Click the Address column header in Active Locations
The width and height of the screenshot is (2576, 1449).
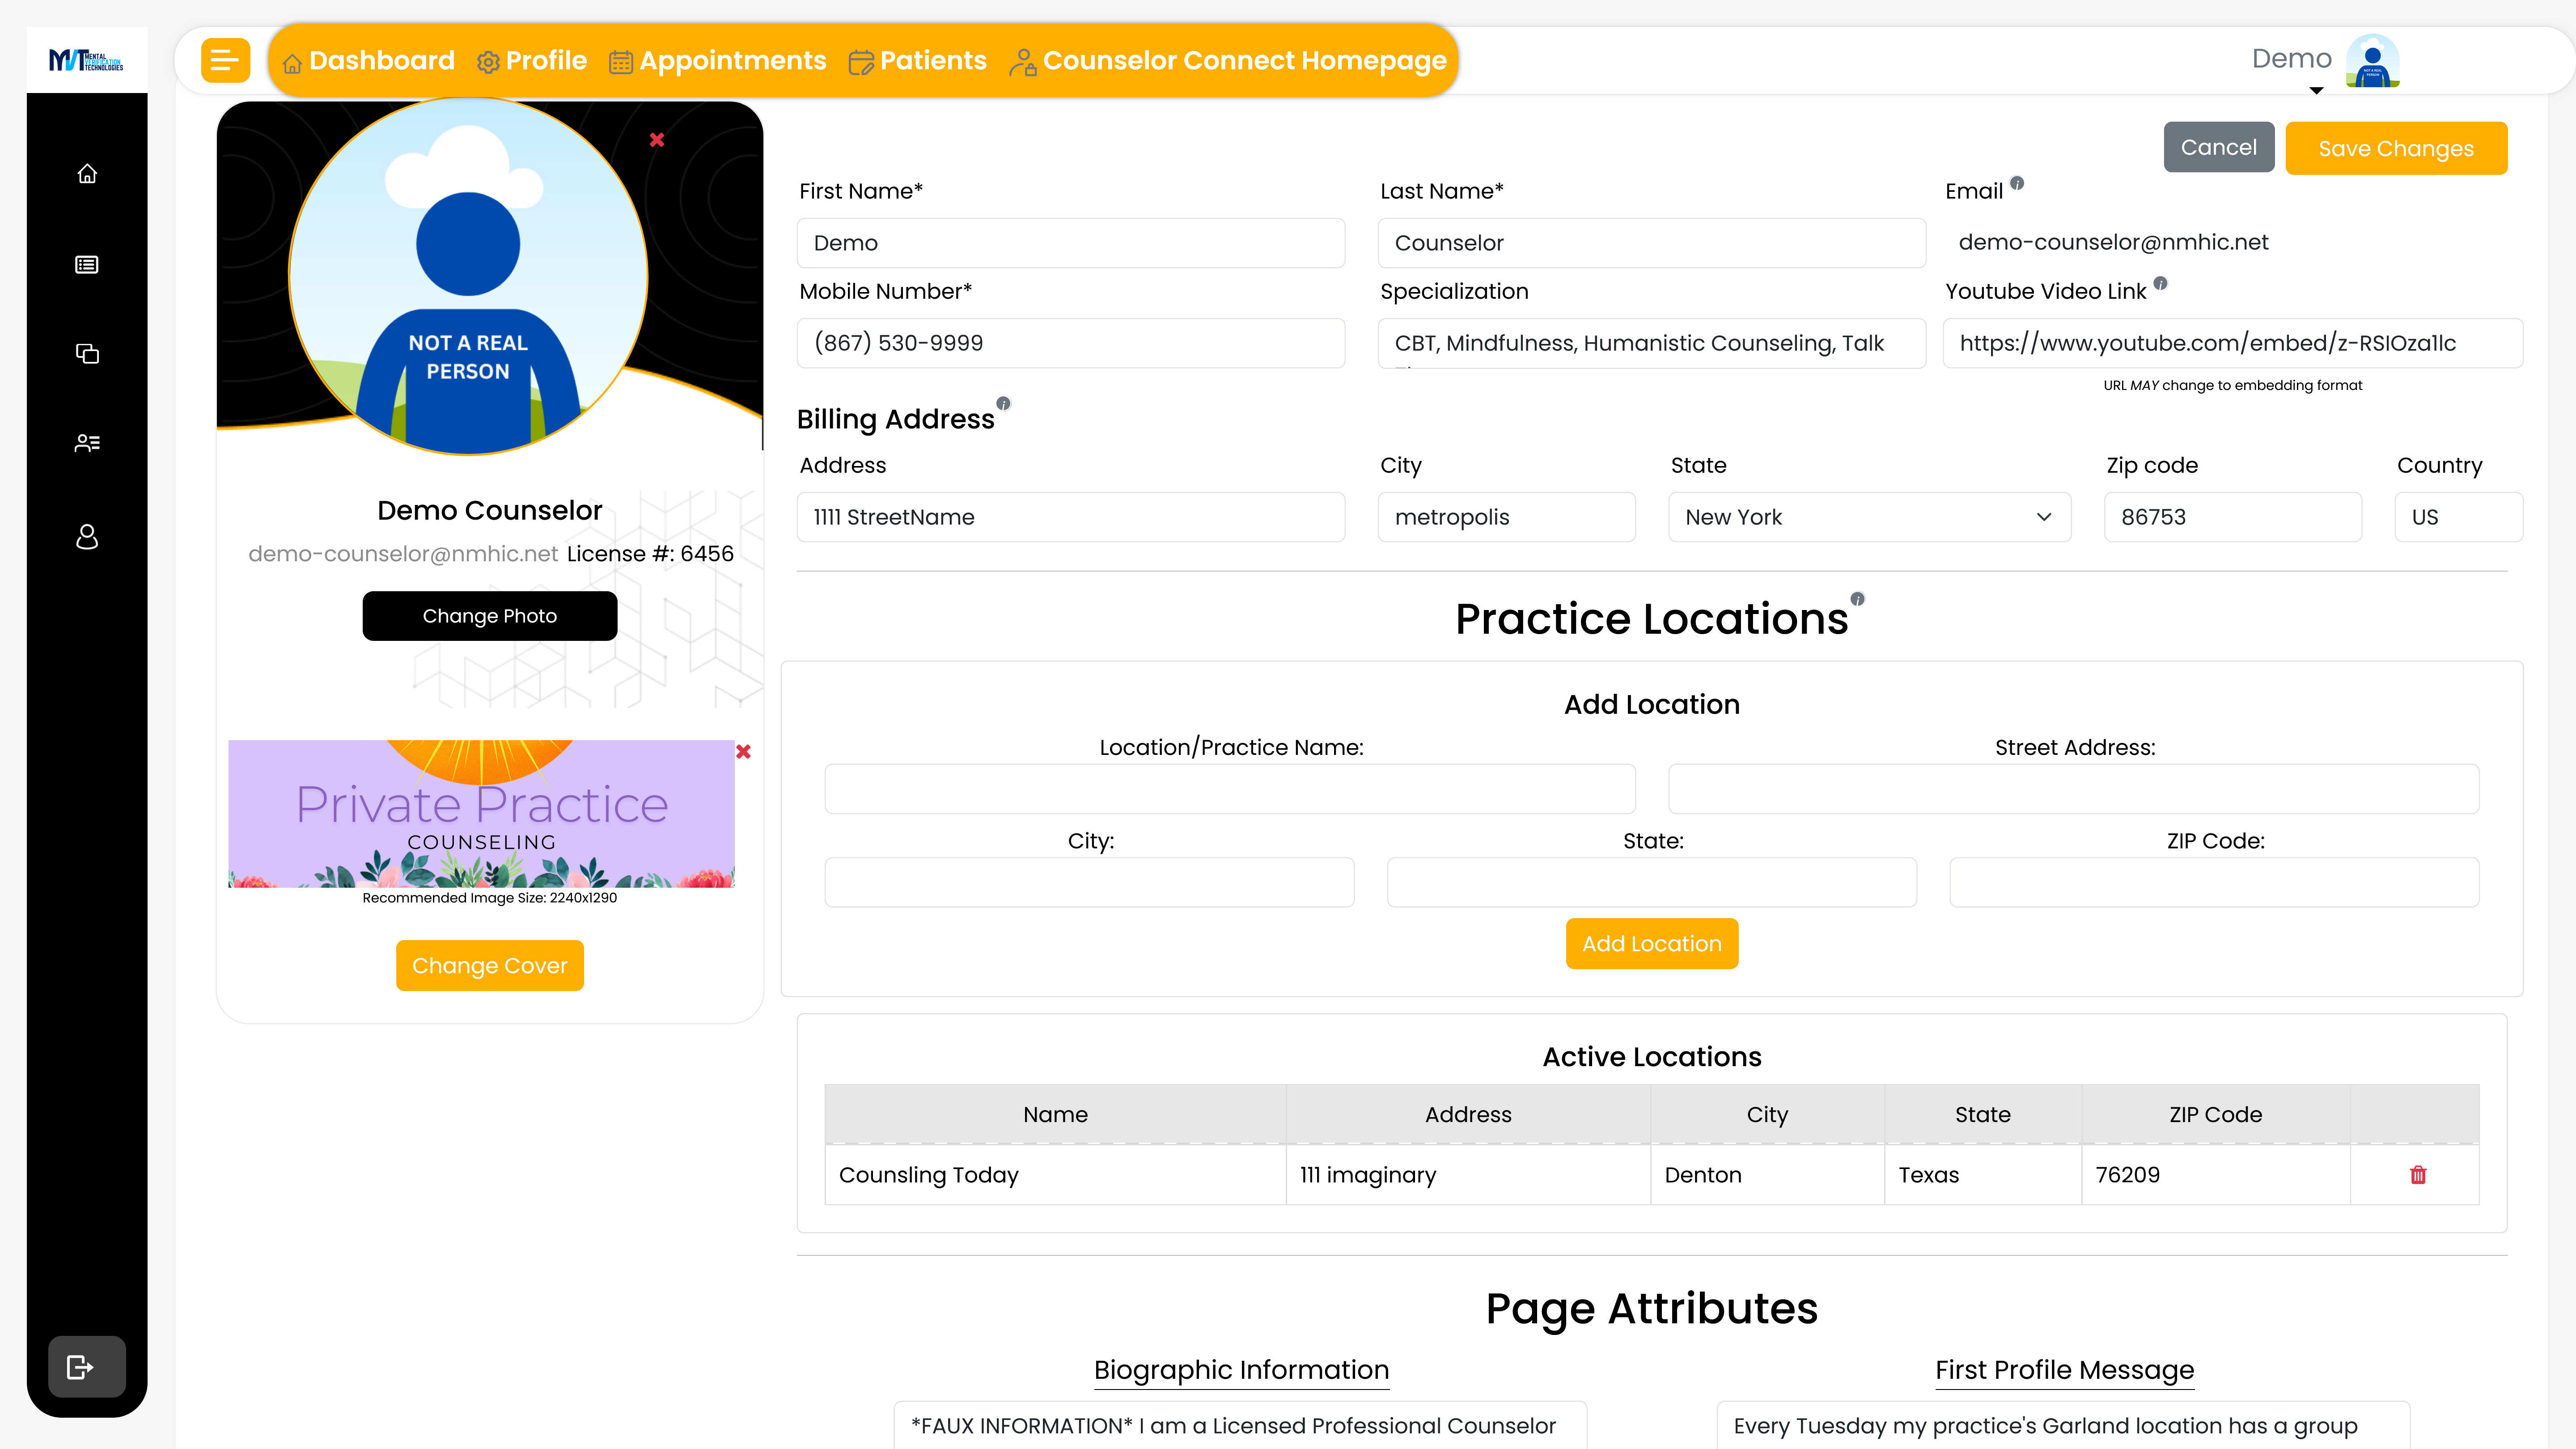pos(1468,1114)
